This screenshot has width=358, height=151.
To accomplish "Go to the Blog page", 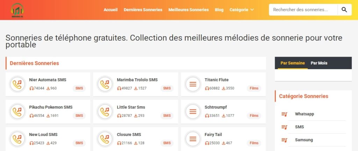I will (x=219, y=10).
